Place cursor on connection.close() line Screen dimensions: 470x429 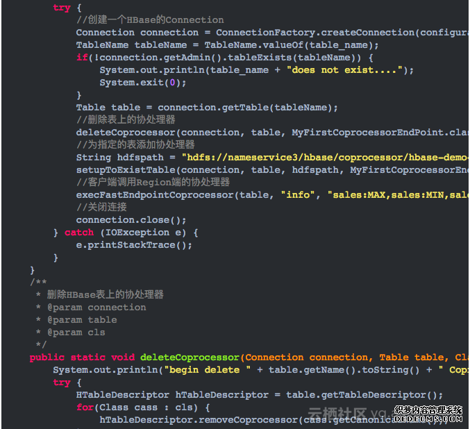pyautogui.click(x=131, y=220)
